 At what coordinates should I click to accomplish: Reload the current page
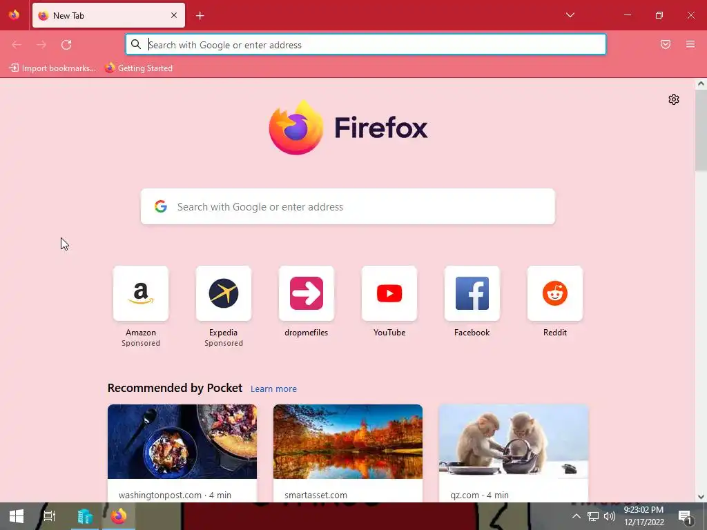66,45
